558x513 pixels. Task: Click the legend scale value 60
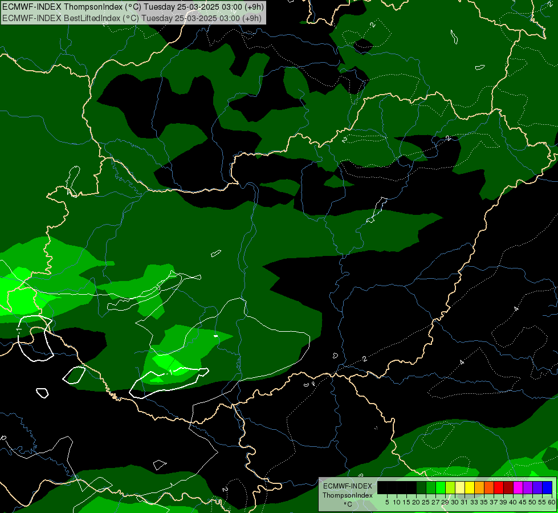pyautogui.click(x=551, y=502)
